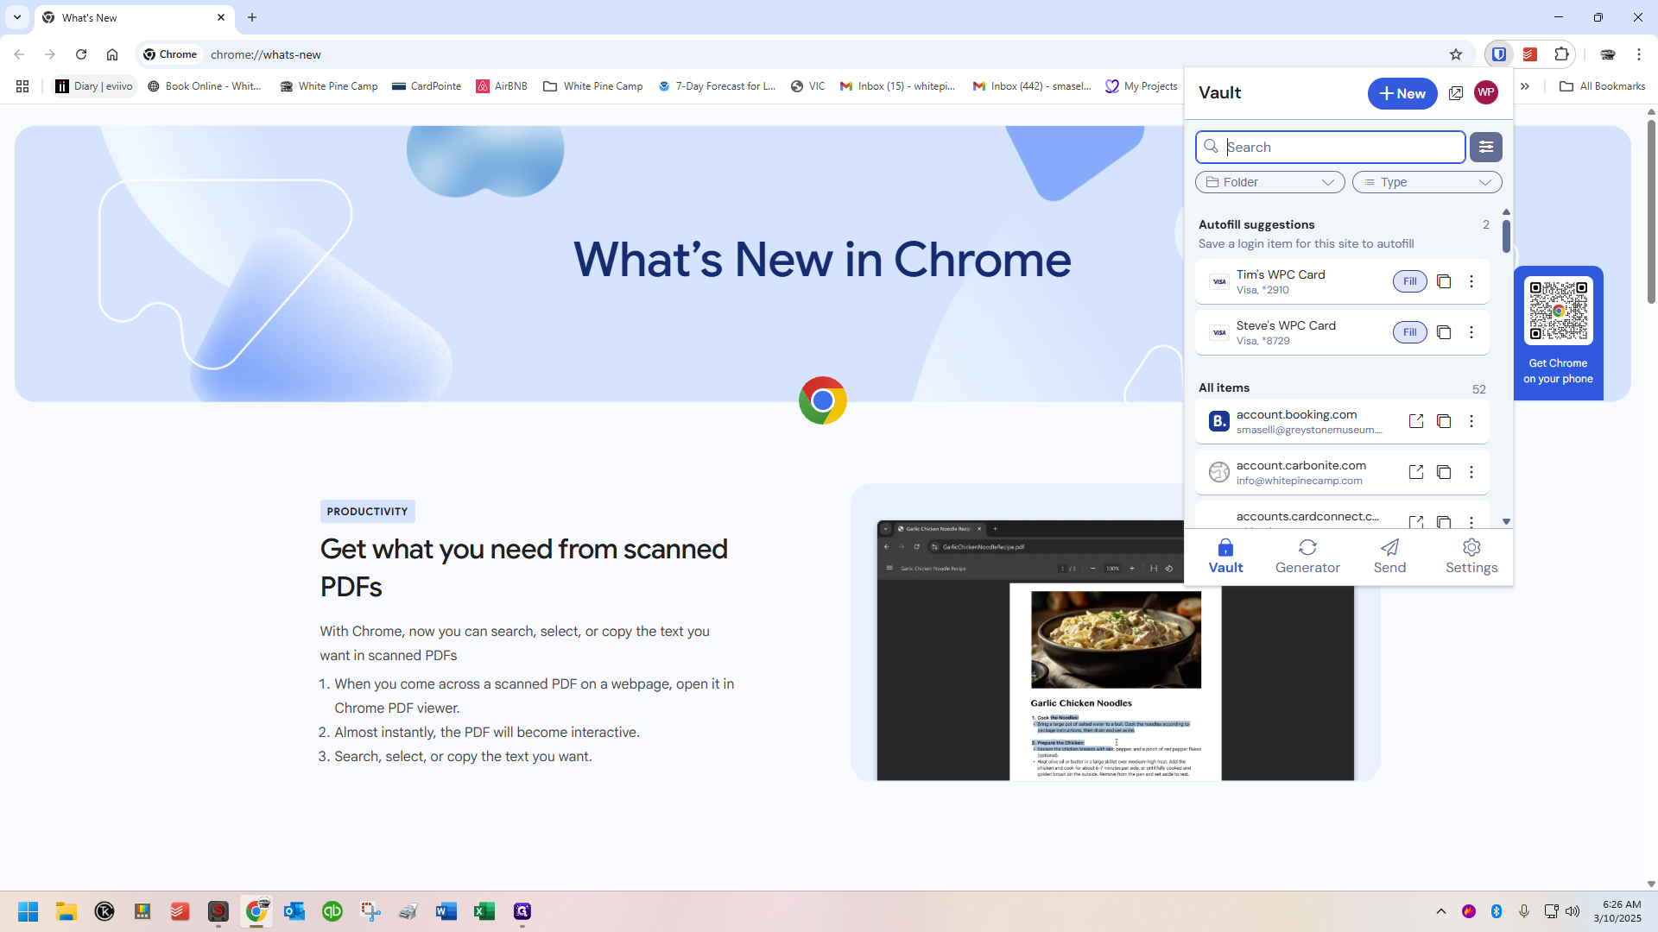Show hidden bookmarks with the chevron
Image resolution: width=1658 pixels, height=932 pixels.
click(1525, 86)
